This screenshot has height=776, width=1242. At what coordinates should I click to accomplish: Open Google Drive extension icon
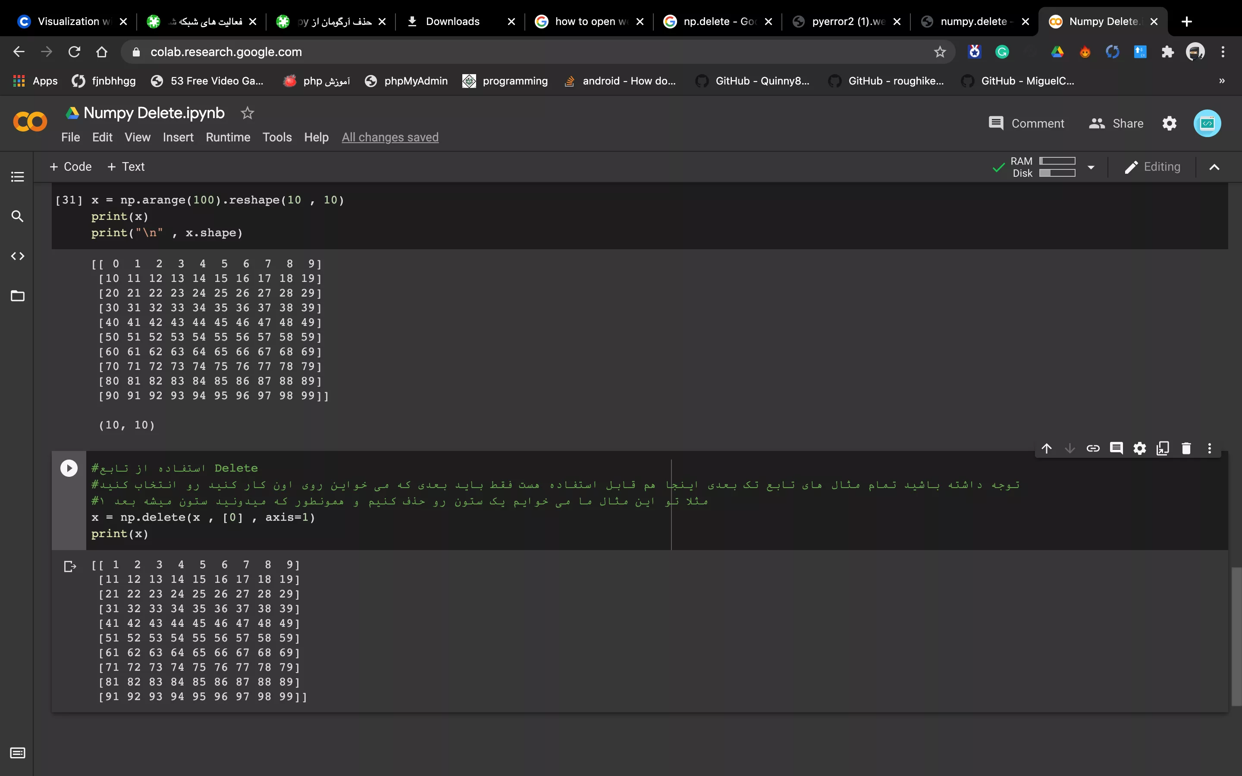(1057, 52)
